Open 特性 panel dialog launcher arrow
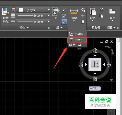The height and width of the screenshot is (115, 122). (x=49, y=28)
